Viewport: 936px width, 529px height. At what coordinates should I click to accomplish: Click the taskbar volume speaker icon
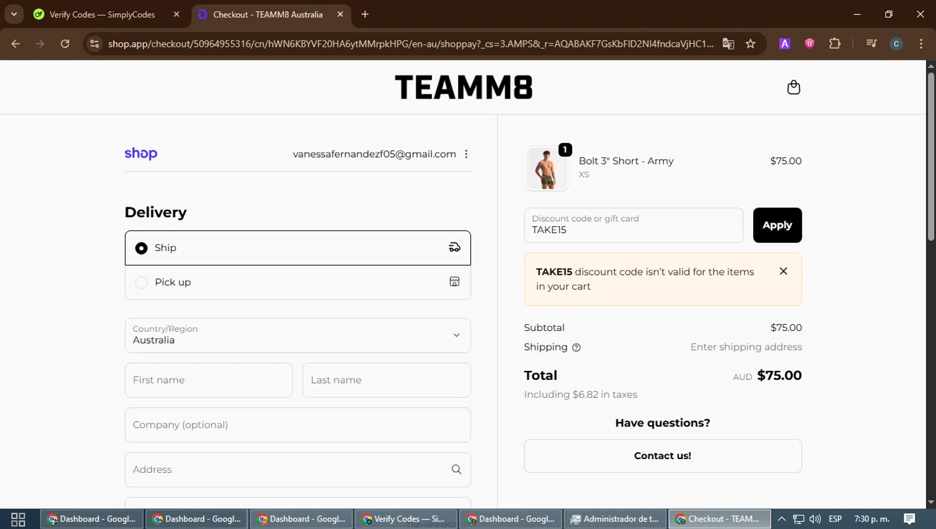click(x=815, y=519)
